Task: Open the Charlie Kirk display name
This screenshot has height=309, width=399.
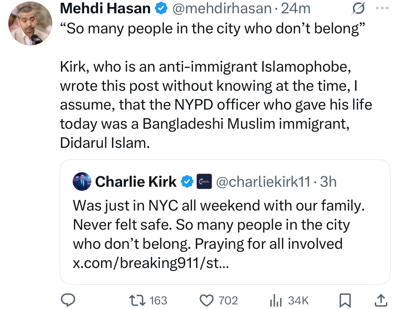Action: coord(136,182)
